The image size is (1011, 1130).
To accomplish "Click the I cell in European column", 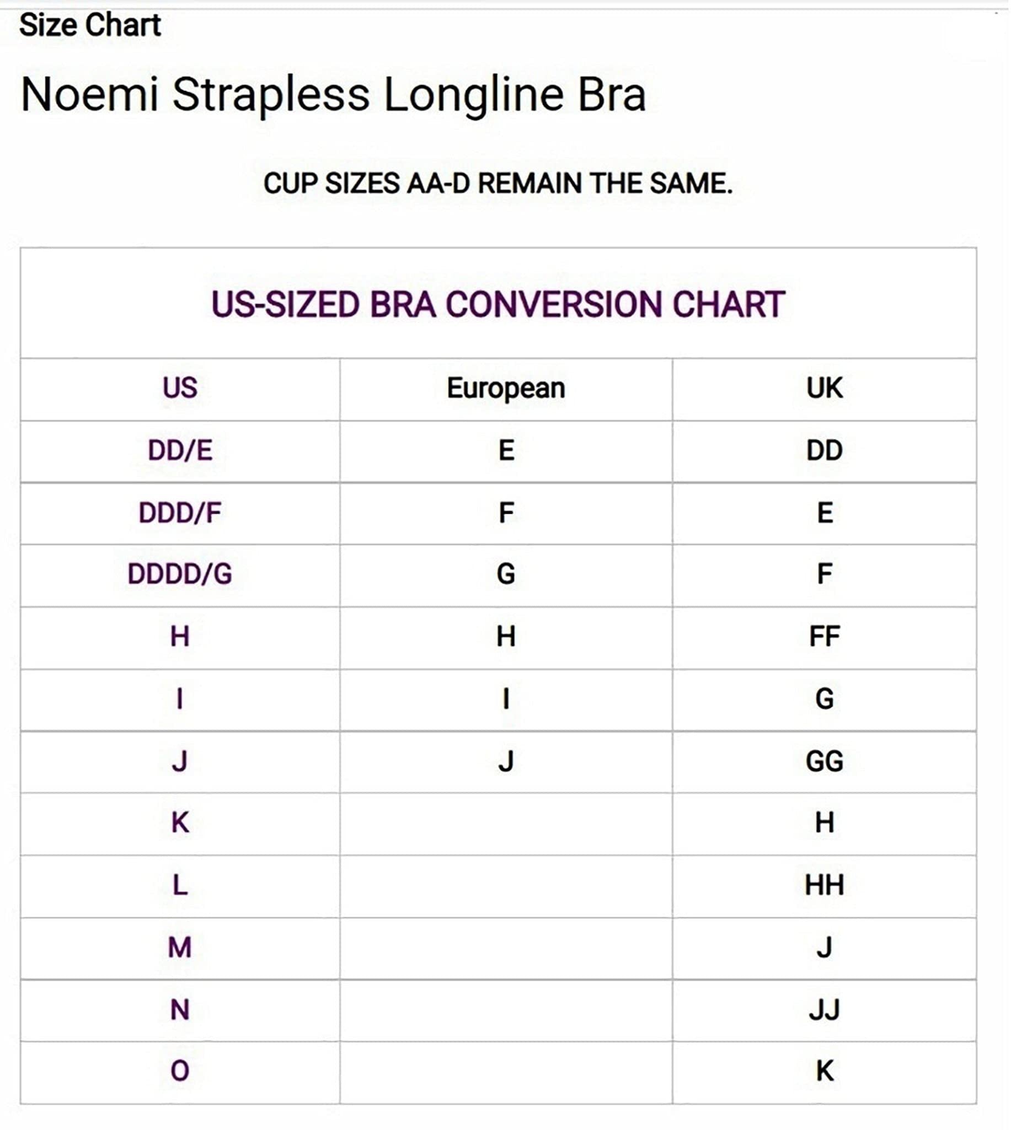I will [x=506, y=699].
